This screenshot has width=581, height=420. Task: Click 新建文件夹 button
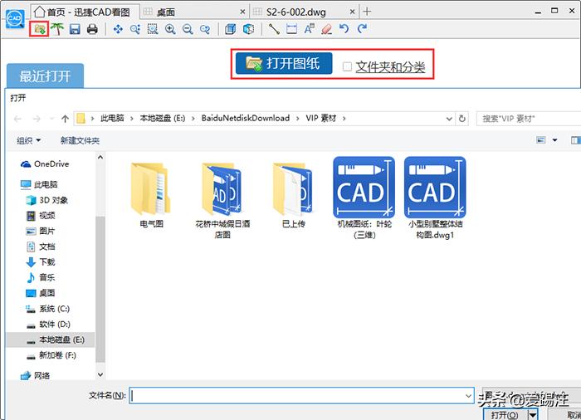80,140
